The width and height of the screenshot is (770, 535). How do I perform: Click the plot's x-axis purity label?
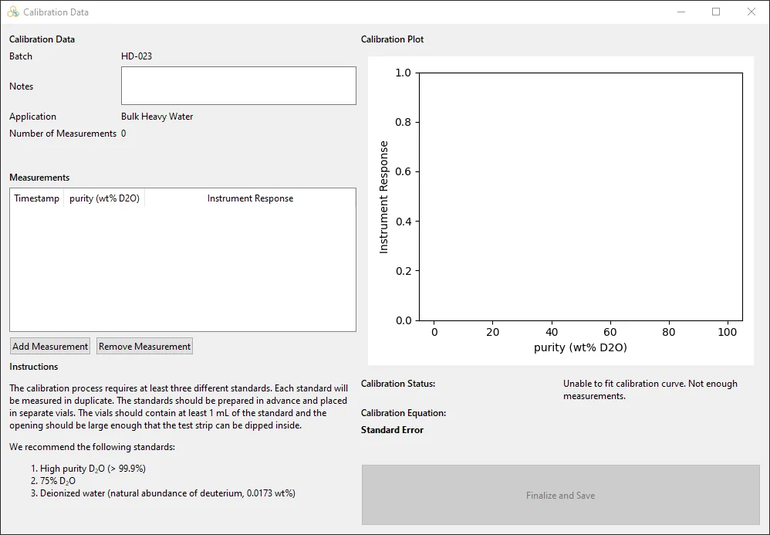(x=580, y=347)
